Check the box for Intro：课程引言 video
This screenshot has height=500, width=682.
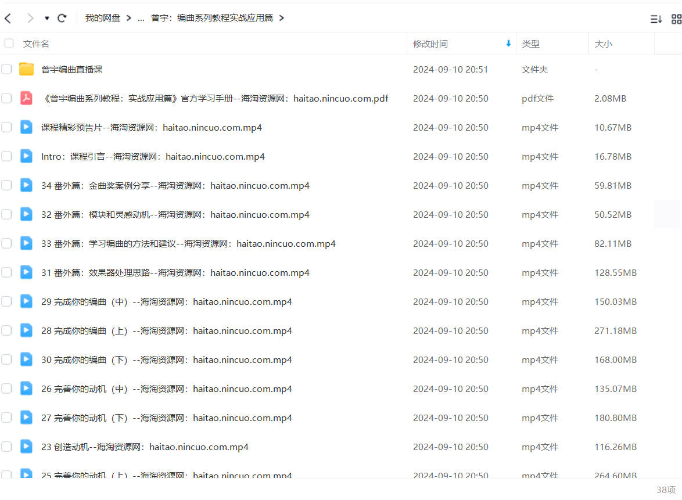6,156
